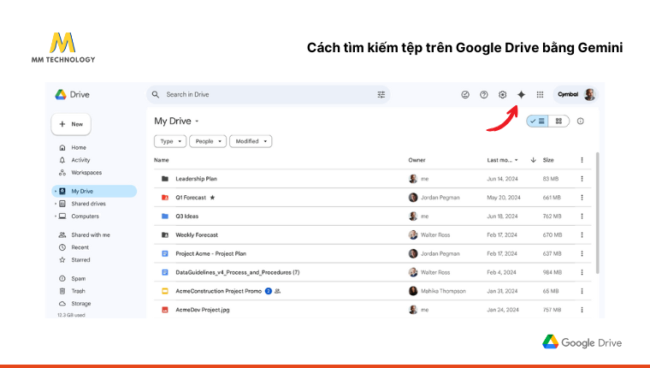Click the search magnifier icon
Image resolution: width=650 pixels, height=368 pixels.
click(x=156, y=95)
